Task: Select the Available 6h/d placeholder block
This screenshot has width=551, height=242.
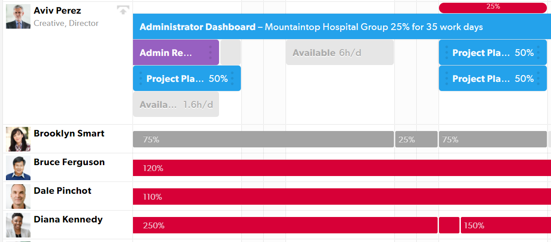Action: pyautogui.click(x=340, y=52)
